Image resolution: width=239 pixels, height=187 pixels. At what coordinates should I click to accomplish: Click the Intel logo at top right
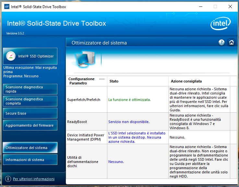[221, 24]
